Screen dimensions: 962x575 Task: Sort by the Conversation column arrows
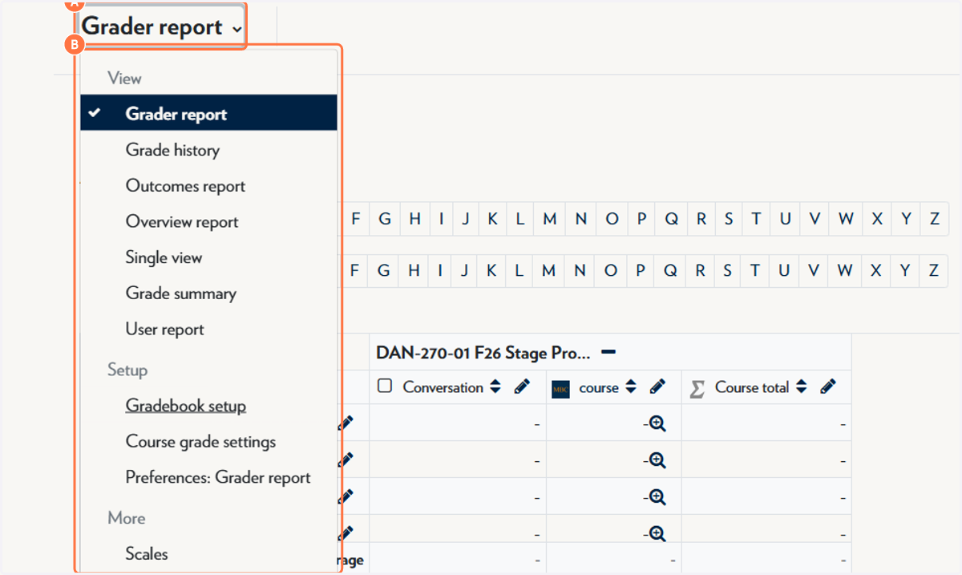(495, 387)
